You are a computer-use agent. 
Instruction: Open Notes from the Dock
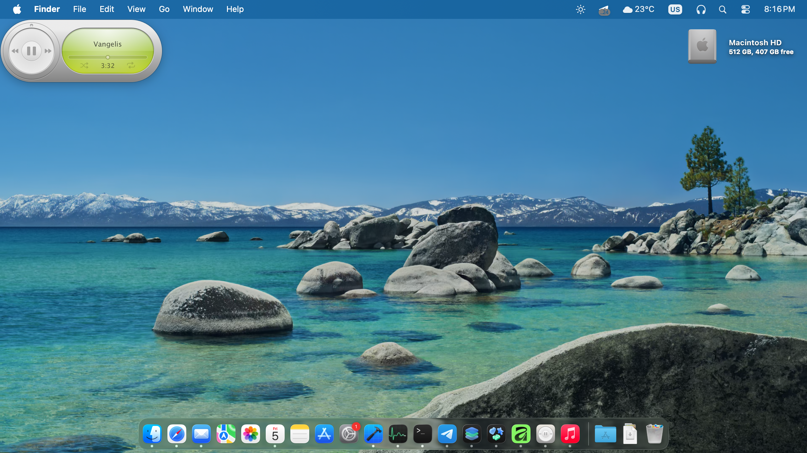click(x=299, y=434)
